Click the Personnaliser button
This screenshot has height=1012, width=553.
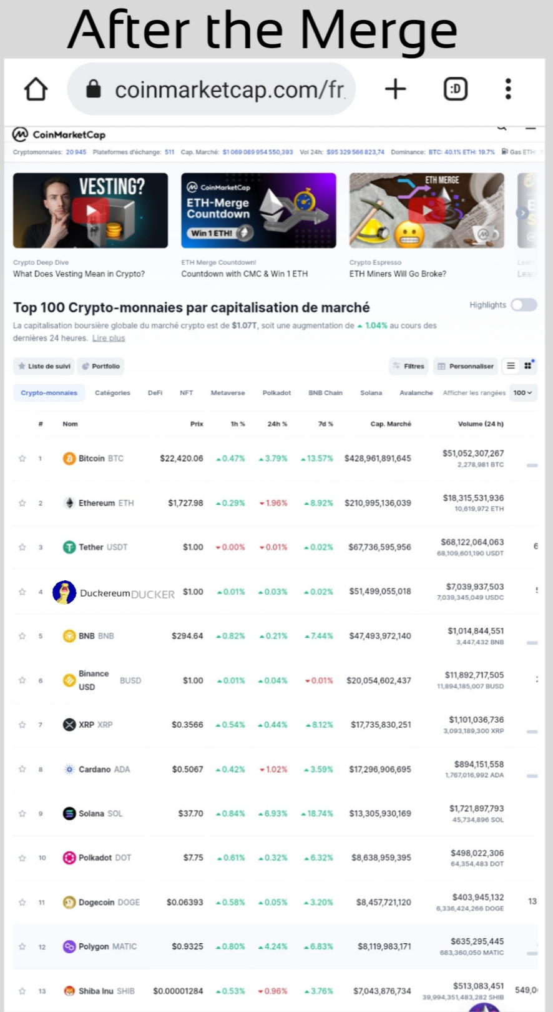[466, 366]
